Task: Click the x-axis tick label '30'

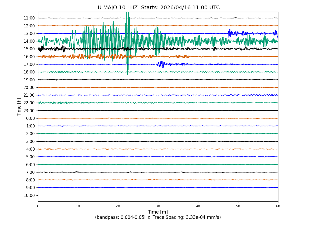Action: point(158,206)
